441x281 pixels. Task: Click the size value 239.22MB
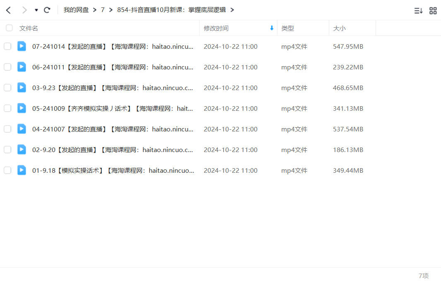pos(348,67)
